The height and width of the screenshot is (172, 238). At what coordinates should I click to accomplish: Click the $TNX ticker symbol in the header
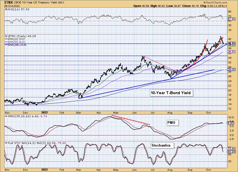(9, 2)
